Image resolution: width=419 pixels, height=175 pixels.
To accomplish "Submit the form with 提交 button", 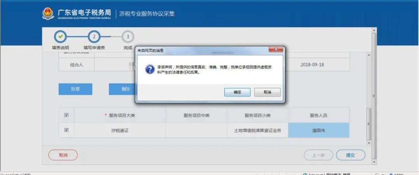I will point(351,155).
